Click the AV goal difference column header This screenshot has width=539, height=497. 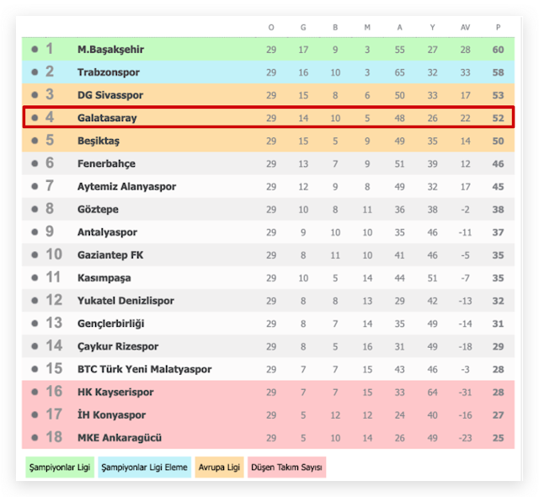(465, 28)
